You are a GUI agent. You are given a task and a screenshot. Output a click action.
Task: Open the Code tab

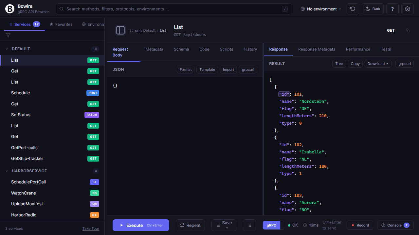pos(204,49)
